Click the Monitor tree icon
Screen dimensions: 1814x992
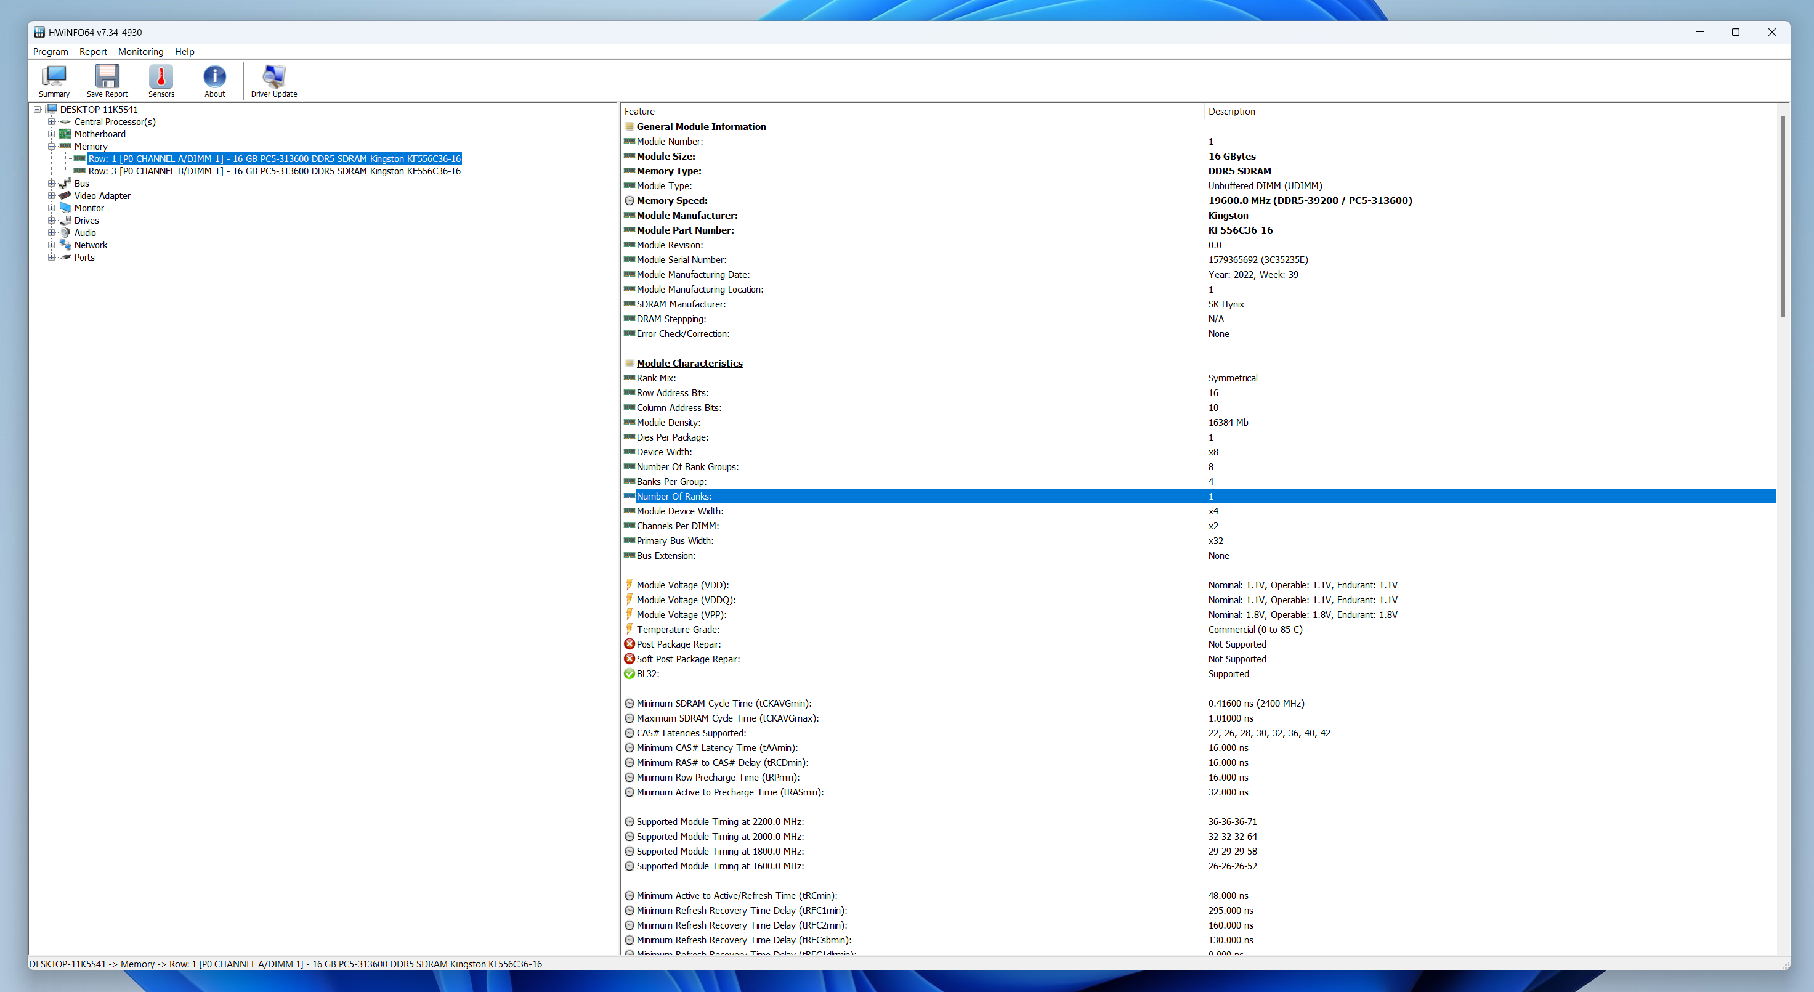[65, 208]
